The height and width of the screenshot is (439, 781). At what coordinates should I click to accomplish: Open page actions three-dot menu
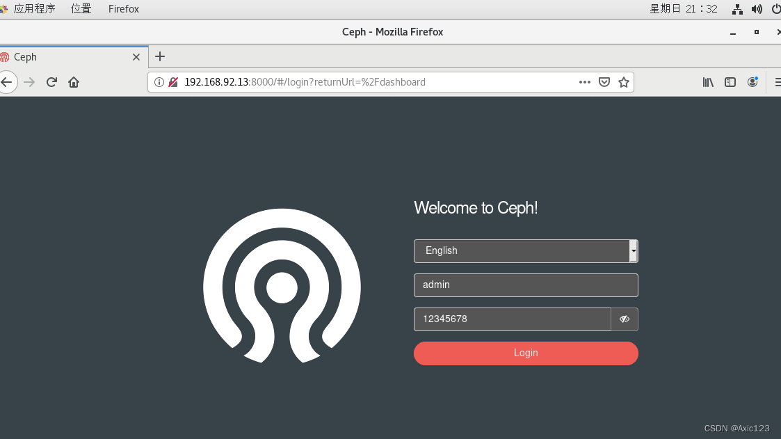tap(585, 82)
